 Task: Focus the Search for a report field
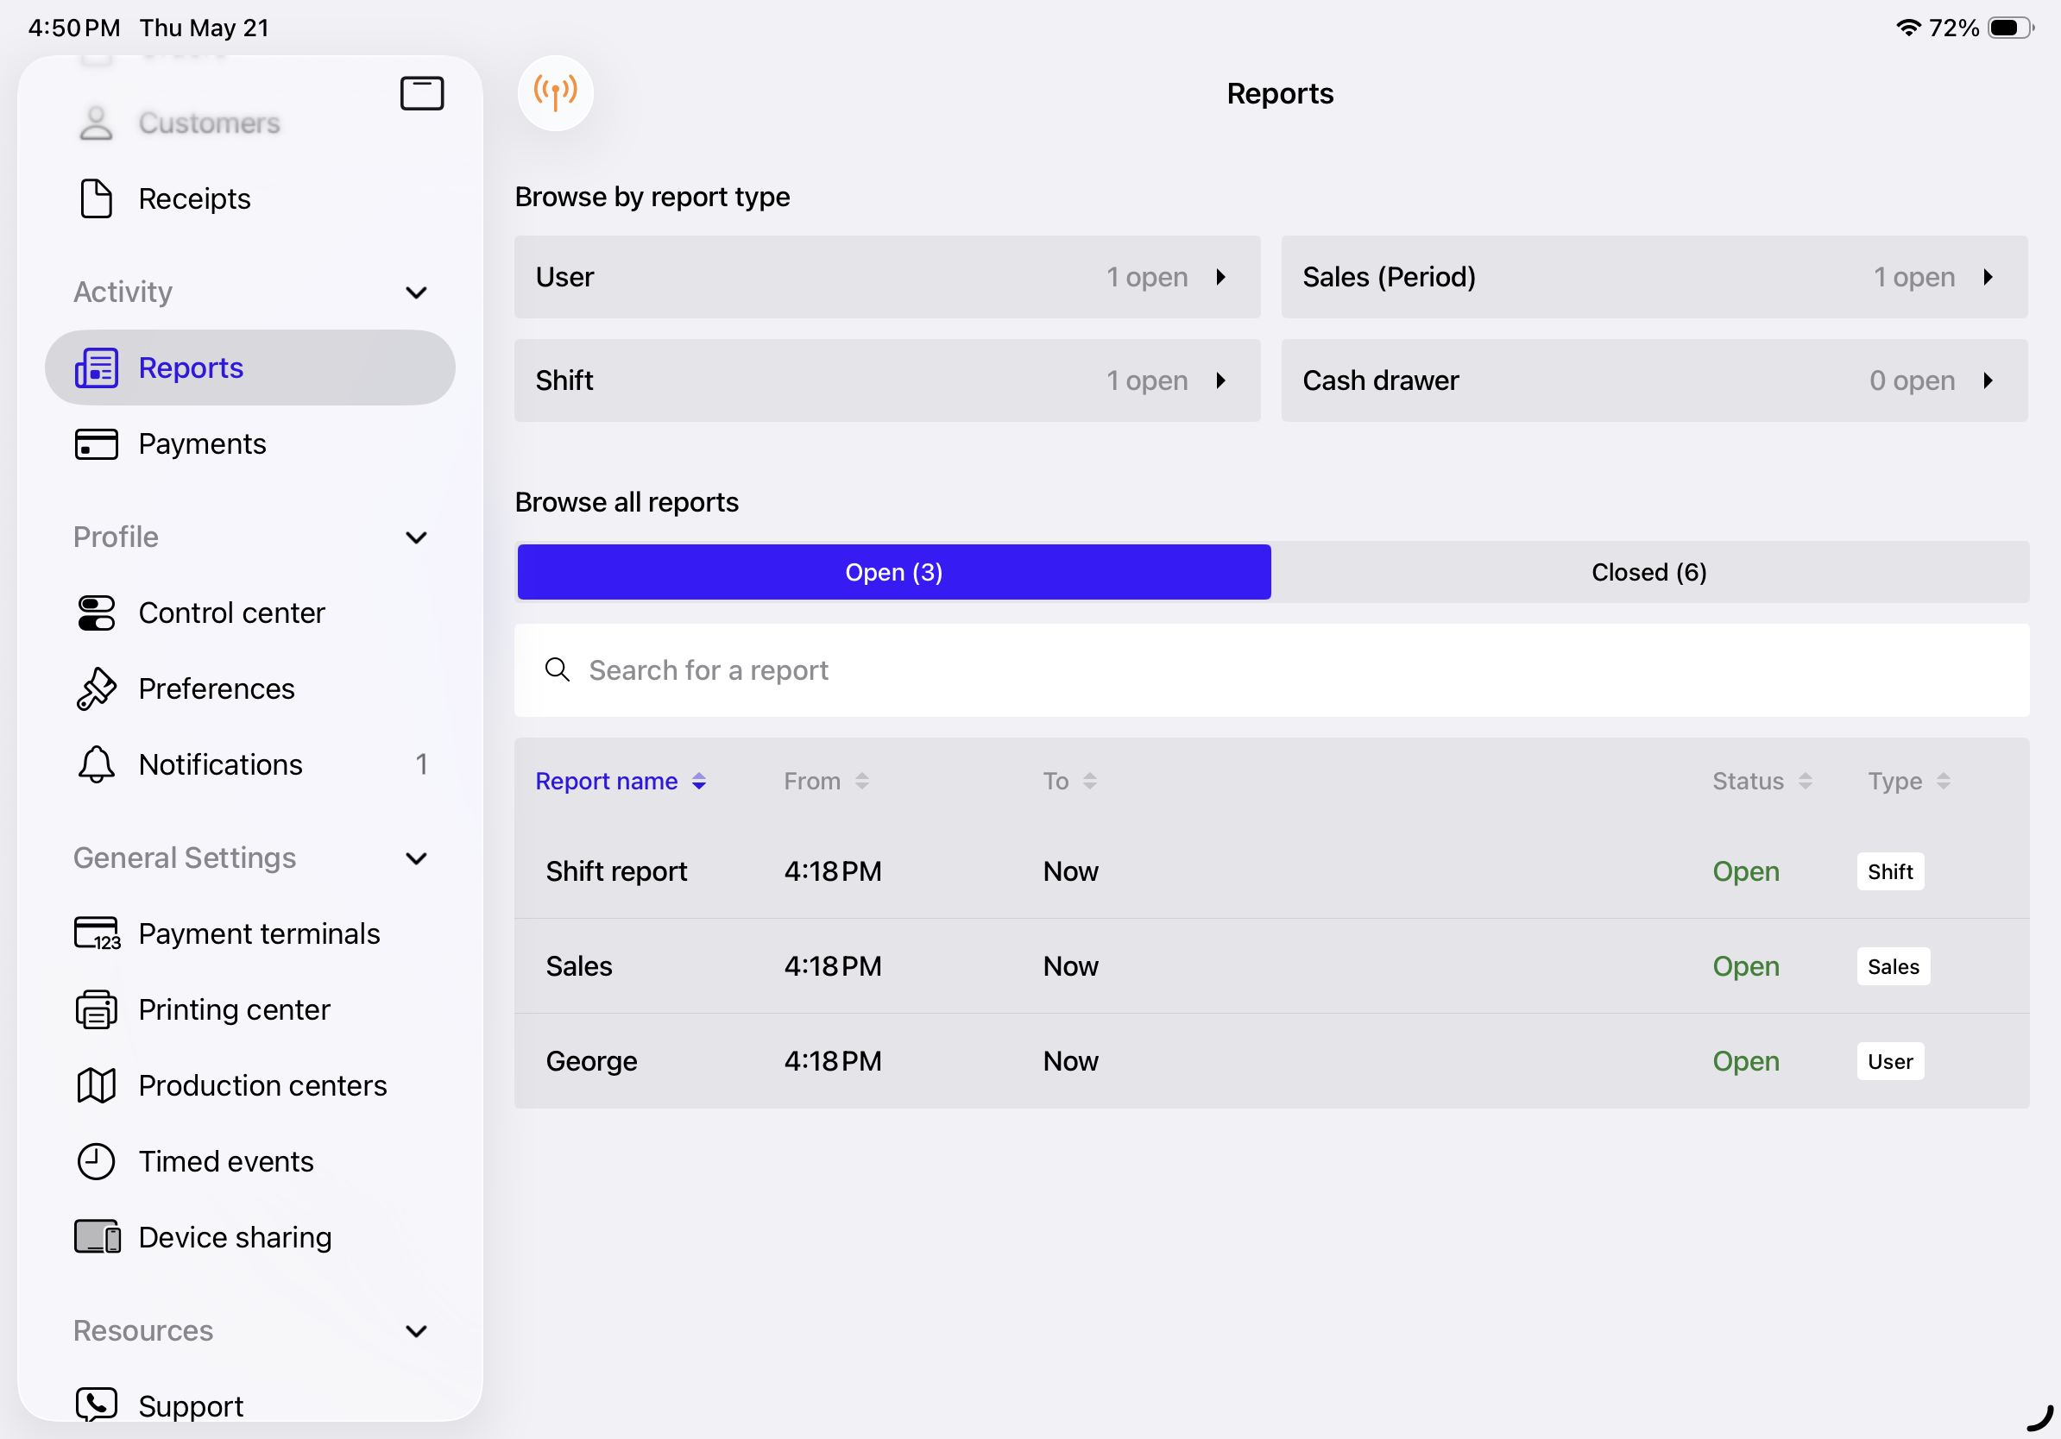click(1271, 670)
